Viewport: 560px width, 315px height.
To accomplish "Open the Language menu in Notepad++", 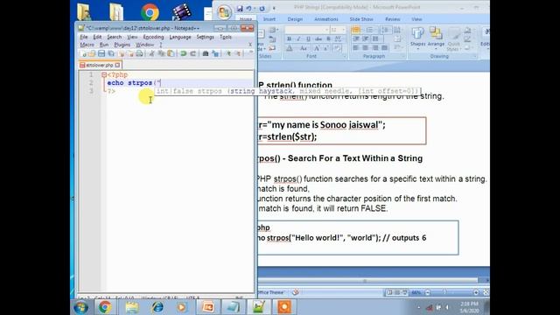I will click(180, 37).
